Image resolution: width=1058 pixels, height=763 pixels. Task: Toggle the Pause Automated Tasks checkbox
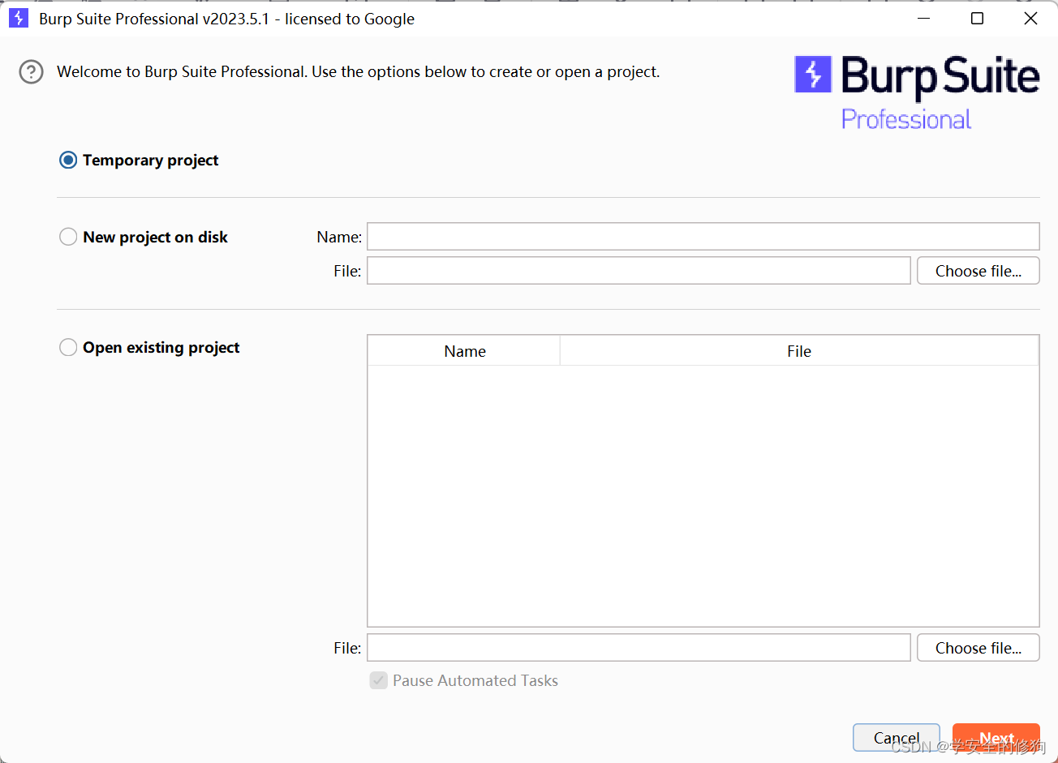coord(378,680)
